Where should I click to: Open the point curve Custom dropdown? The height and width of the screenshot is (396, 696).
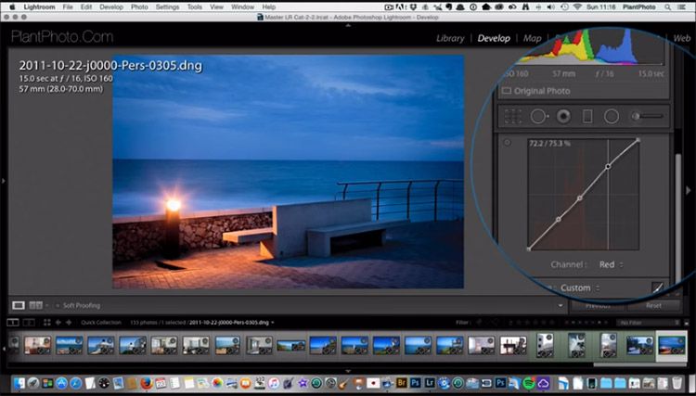point(577,288)
